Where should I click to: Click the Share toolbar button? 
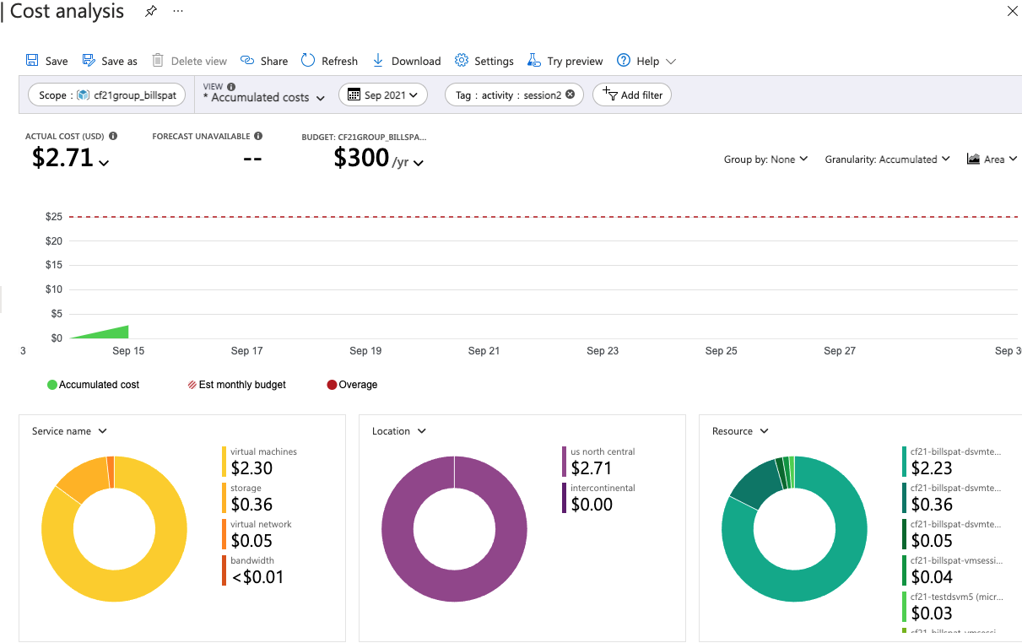pyautogui.click(x=264, y=61)
